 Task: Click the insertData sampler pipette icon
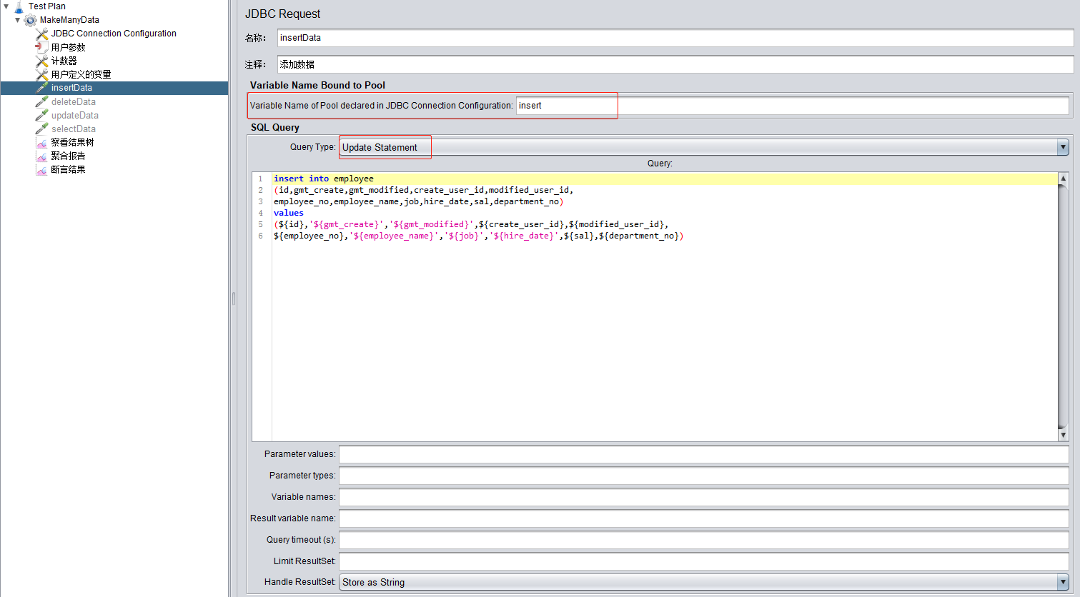42,89
